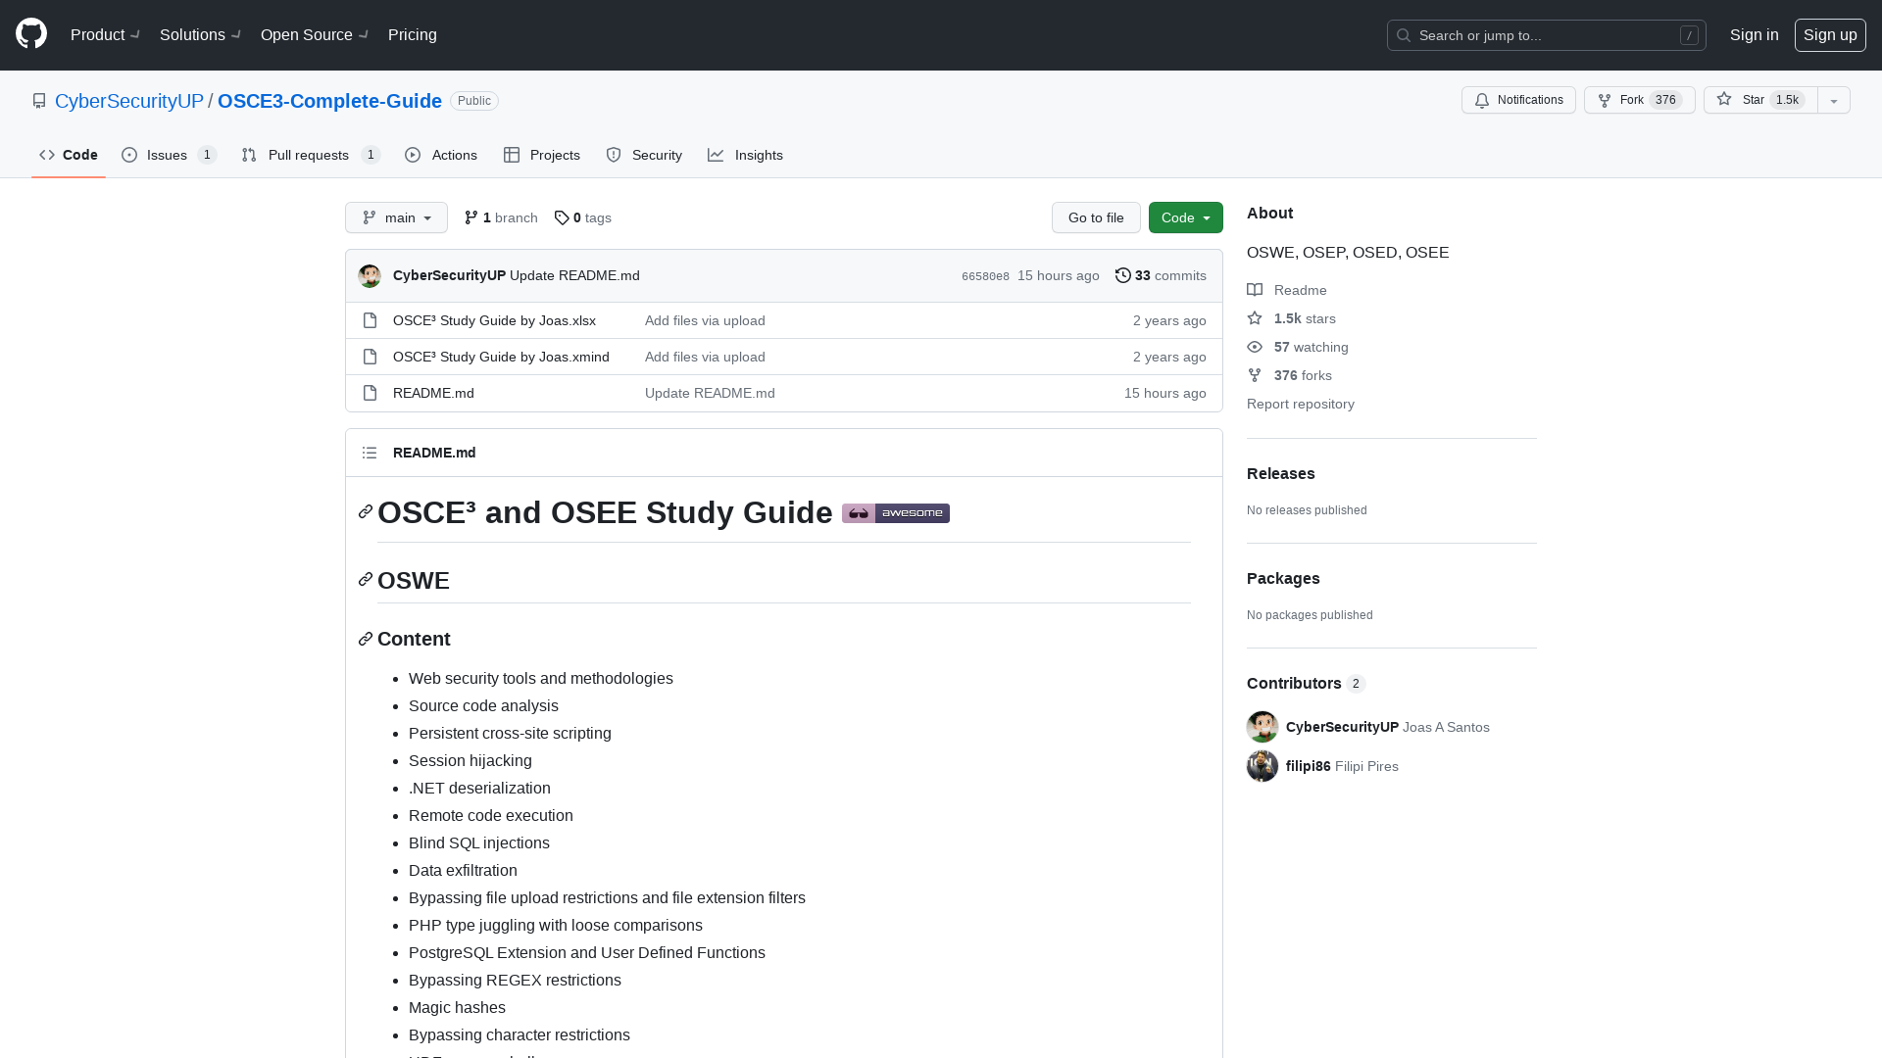
Task: Click the anchor link icon beside the OSWE heading
Action: pyautogui.click(x=366, y=580)
